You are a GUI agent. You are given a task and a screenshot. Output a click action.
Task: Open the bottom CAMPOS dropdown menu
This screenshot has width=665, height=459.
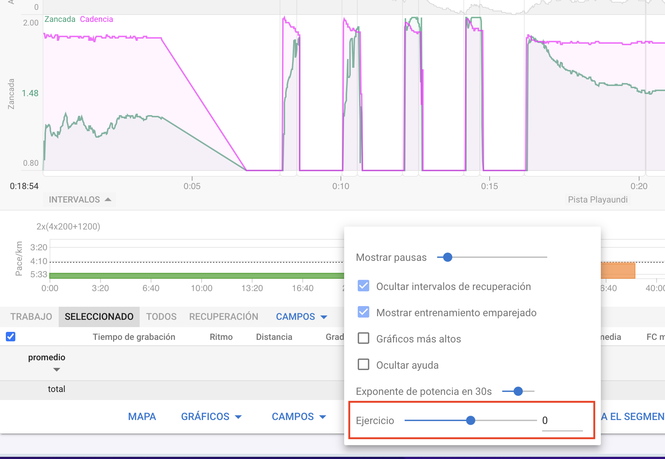[299, 416]
